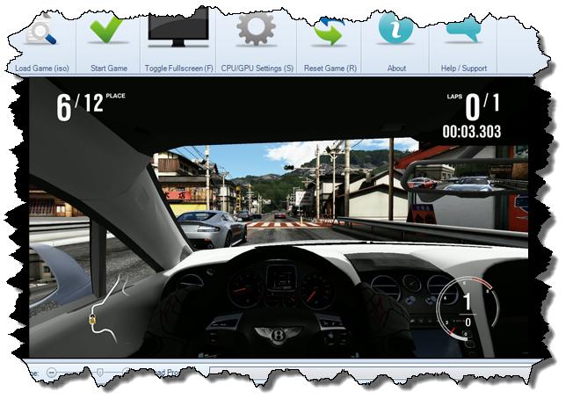The height and width of the screenshot is (406, 573).
Task: Click the minus zoom-out icon at bottom left
Action: 51,372
